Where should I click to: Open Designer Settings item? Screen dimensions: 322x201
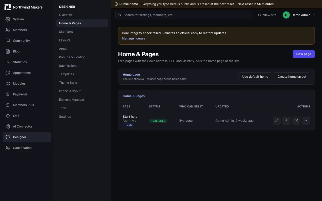[65, 117]
